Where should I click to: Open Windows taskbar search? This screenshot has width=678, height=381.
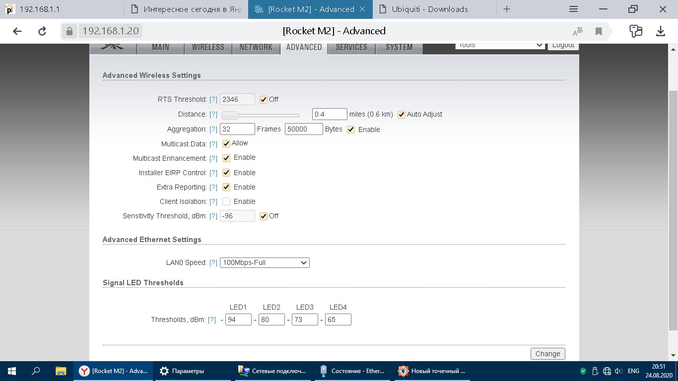pos(36,371)
